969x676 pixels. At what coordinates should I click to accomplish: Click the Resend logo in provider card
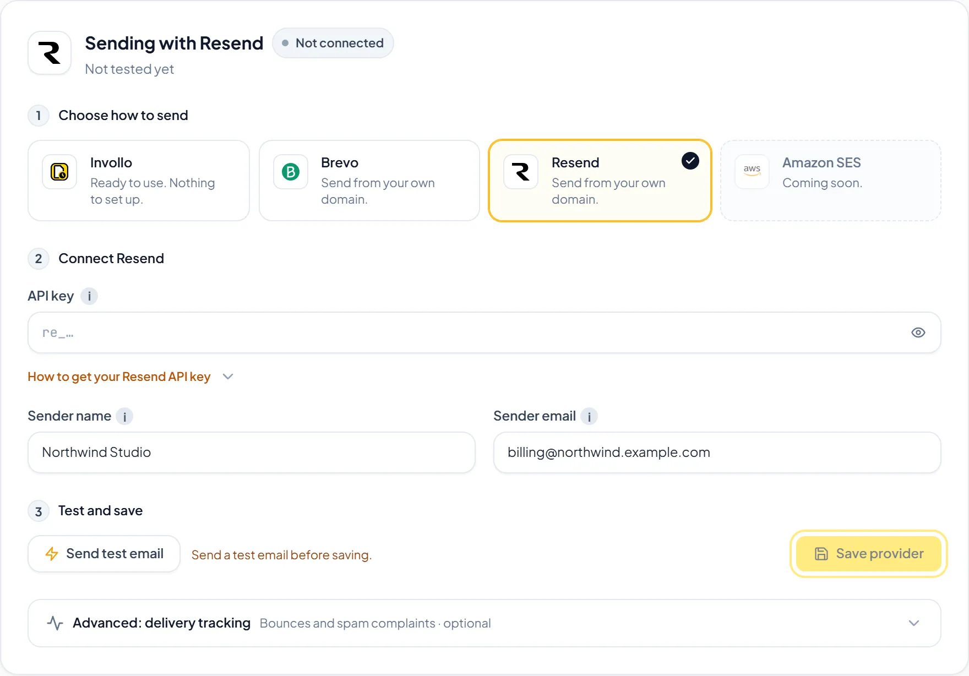(x=521, y=172)
